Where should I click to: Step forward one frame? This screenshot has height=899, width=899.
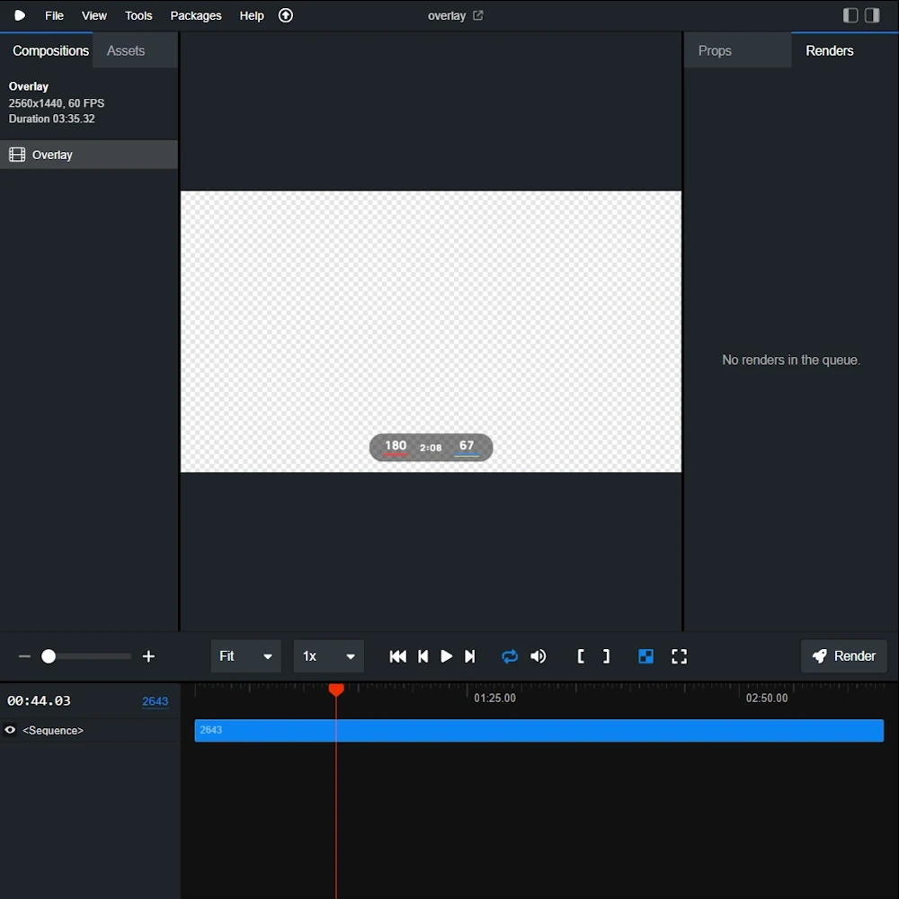469,656
